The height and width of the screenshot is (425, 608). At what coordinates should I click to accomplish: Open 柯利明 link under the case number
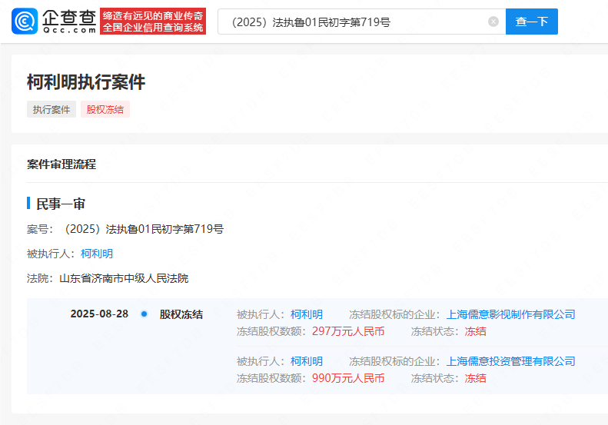(x=97, y=254)
